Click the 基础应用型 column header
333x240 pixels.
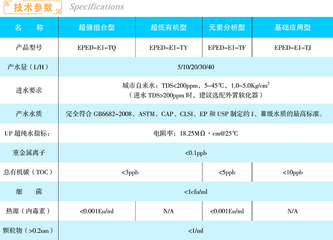pyautogui.click(x=292, y=27)
